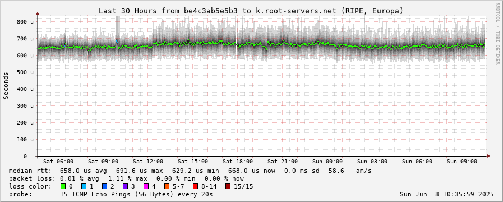Click the Seconds vertical axis label

coord(6,85)
